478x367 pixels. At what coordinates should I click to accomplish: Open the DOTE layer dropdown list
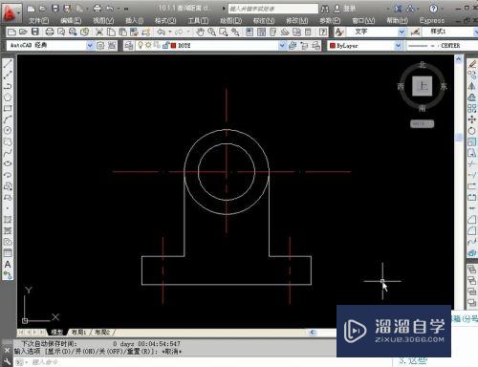[282, 46]
